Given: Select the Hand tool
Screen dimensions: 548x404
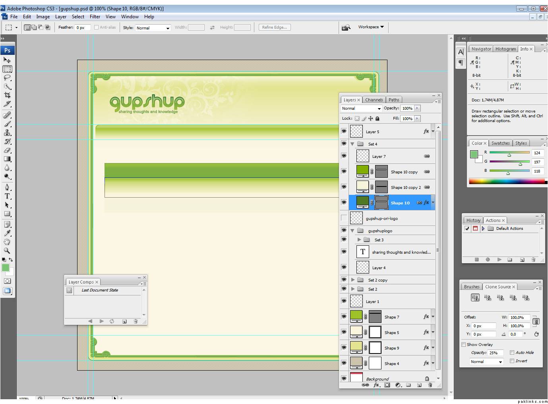Looking at the screenshot, I should tap(7, 242).
